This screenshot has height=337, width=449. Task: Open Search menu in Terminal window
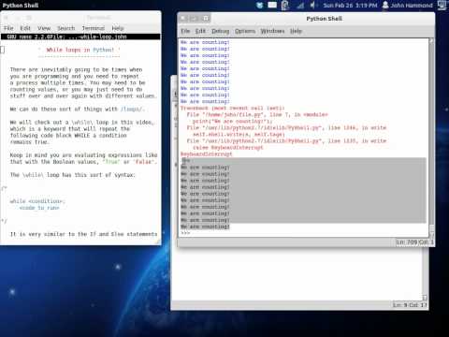(66, 28)
